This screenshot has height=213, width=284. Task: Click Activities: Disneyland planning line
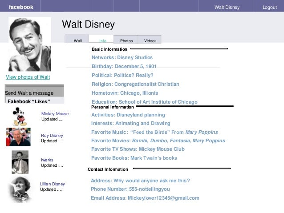[128, 115]
